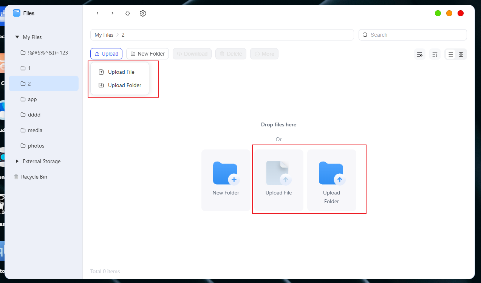Click My Files in the breadcrumb path

click(x=104, y=35)
